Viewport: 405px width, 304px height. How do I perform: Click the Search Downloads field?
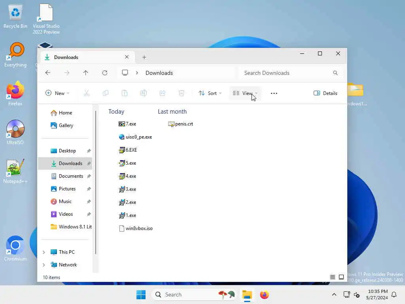coord(291,73)
